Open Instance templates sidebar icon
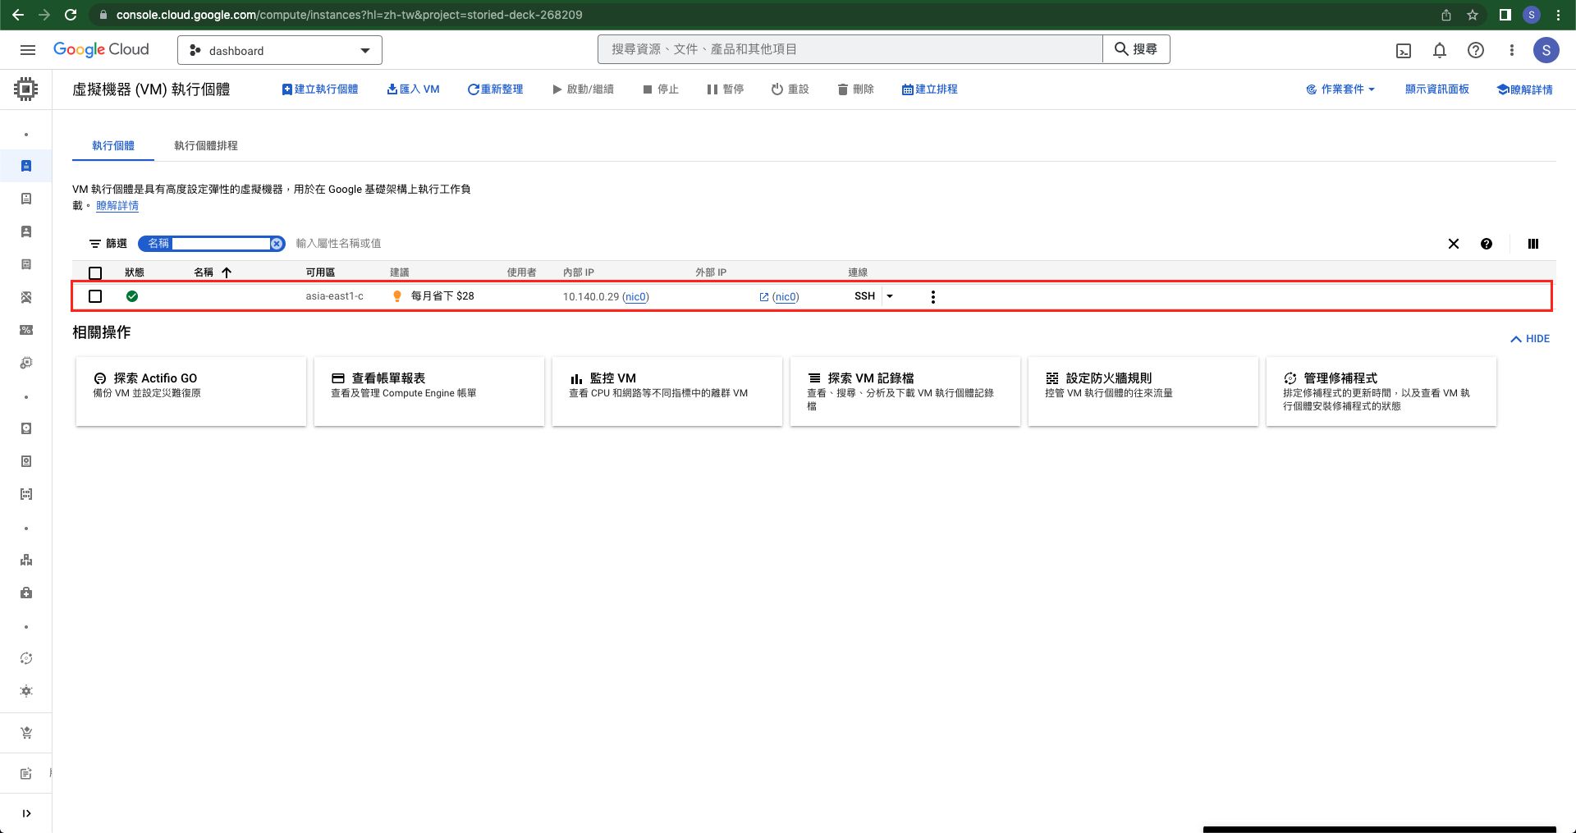 (26, 199)
